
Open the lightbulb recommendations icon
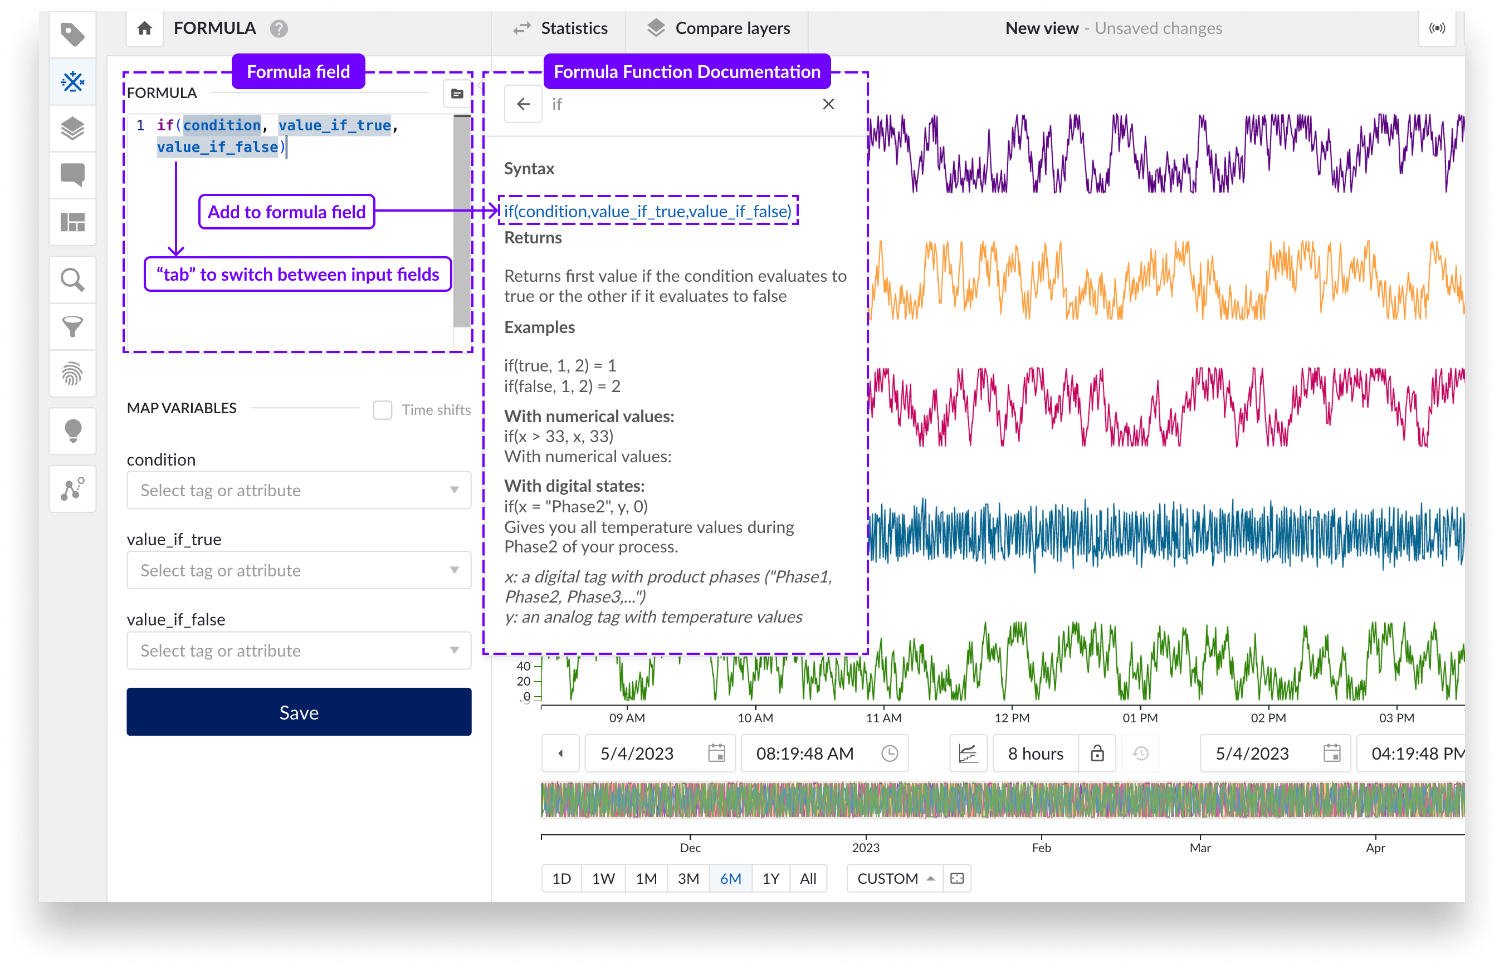point(72,431)
